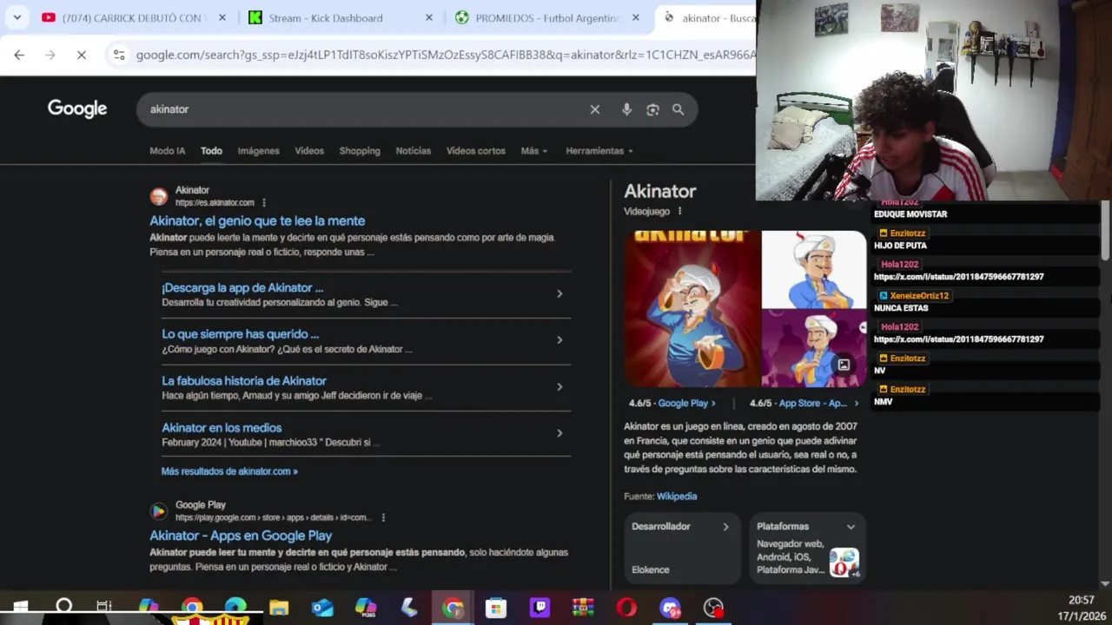Open WinRAR from taskbar
The height and width of the screenshot is (625, 1112).
[583, 607]
